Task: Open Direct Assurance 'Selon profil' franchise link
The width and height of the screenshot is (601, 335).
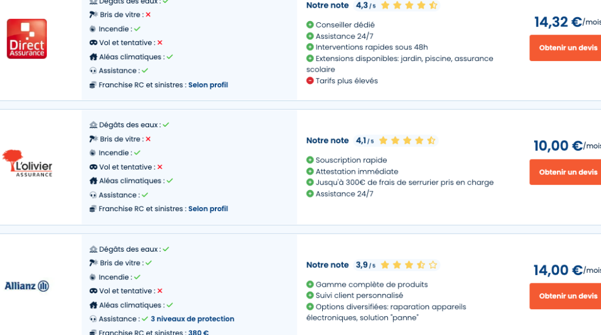Action: 208,85
